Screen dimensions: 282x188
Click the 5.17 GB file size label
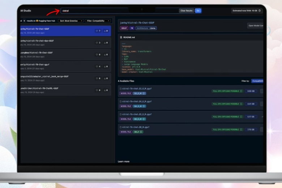[x=251, y=116]
